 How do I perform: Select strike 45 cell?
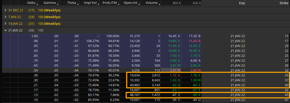click(286, 95)
